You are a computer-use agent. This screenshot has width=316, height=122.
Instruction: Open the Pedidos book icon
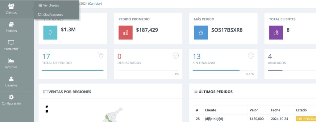(x=11, y=25)
